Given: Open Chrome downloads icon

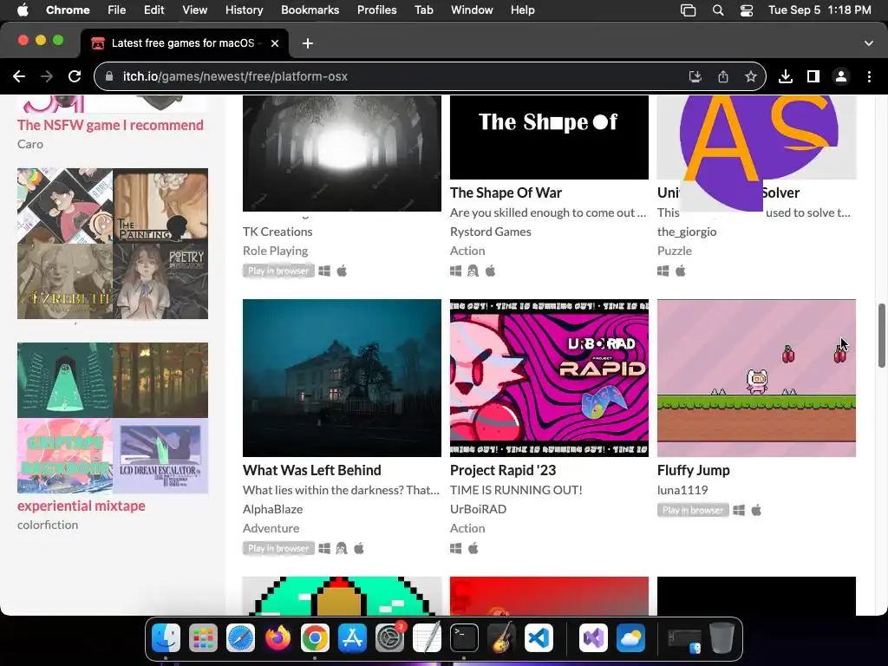Looking at the screenshot, I should pos(786,76).
